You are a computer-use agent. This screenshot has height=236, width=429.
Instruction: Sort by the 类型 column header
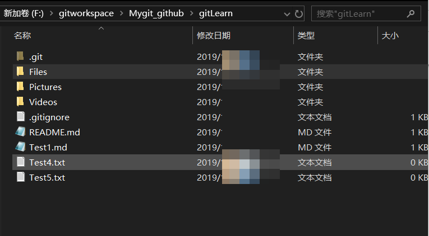click(306, 36)
